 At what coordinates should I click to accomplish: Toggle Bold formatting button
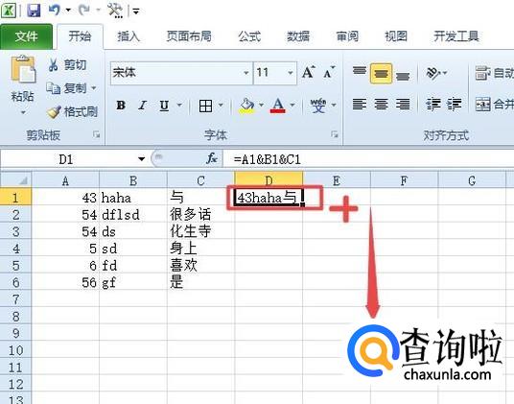click(x=121, y=106)
